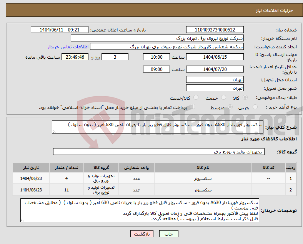303x244 pixels.
Task: Click سکسیونر name in row 1
Action: pos(203,178)
